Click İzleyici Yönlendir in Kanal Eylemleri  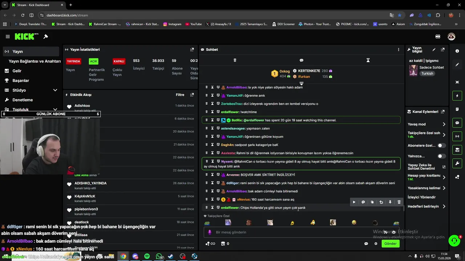[421, 197]
